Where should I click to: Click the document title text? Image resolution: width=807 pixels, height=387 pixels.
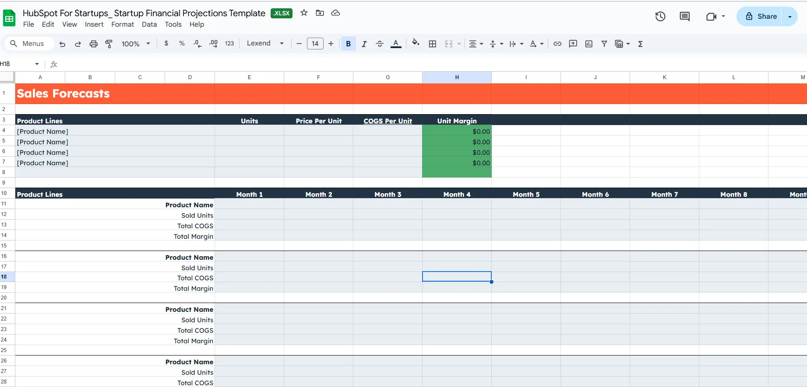pos(144,13)
